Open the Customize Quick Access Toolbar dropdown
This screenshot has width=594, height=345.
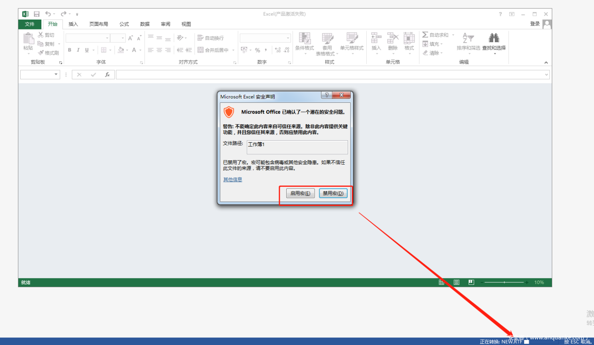coord(77,14)
